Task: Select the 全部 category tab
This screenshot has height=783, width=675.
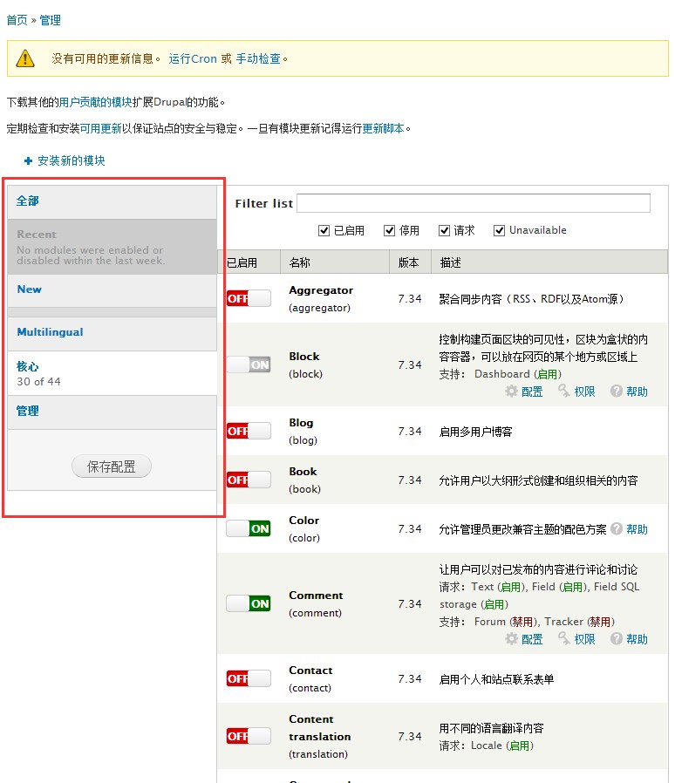Action: pos(112,201)
